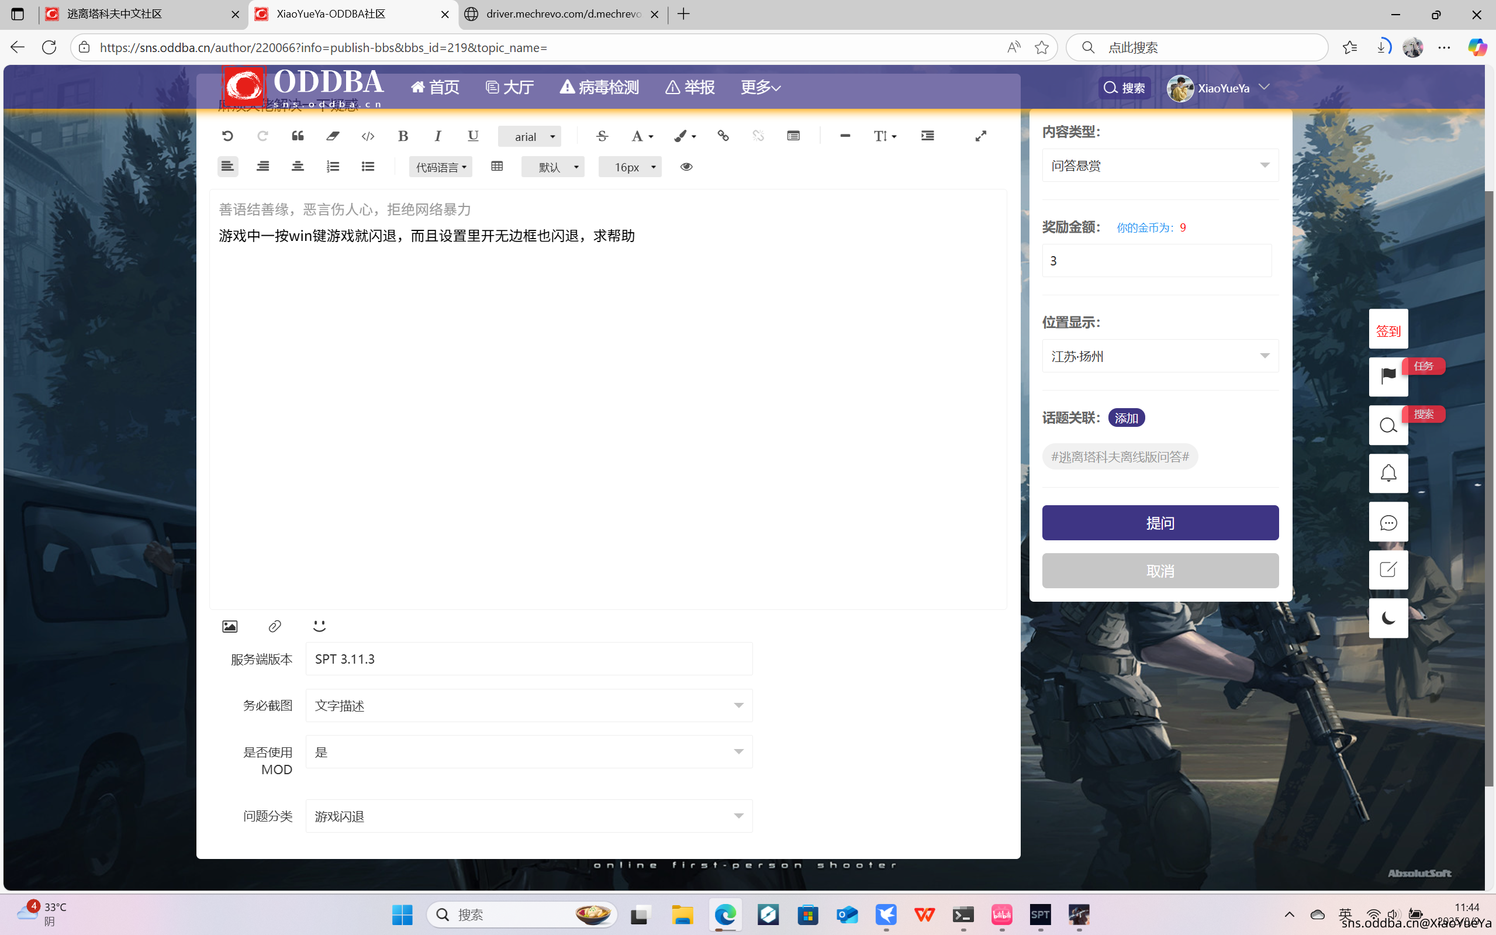Image resolution: width=1496 pixels, height=935 pixels.
Task: Attach a file with the paperclip icon
Action: pos(275,626)
